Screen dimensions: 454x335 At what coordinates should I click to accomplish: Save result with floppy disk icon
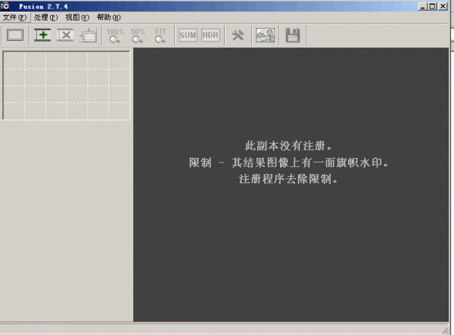point(293,36)
